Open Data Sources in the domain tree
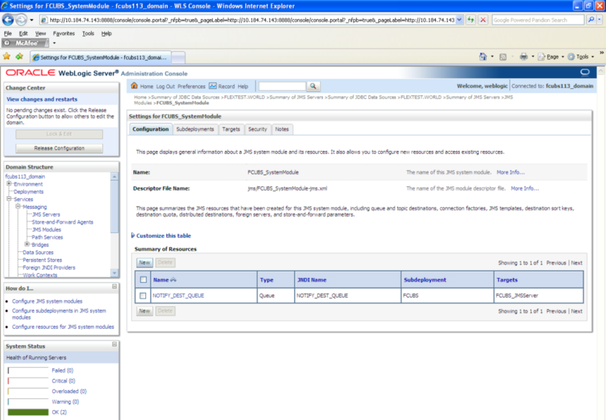The height and width of the screenshot is (420, 606). (x=38, y=252)
